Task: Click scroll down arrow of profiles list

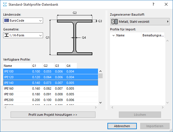Action: pyautogui.click(x=100, y=103)
